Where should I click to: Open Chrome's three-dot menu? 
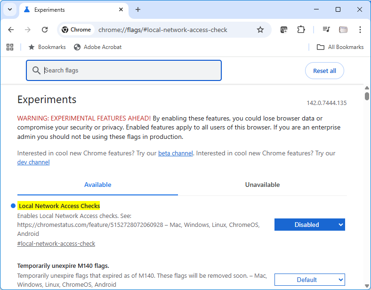360,30
